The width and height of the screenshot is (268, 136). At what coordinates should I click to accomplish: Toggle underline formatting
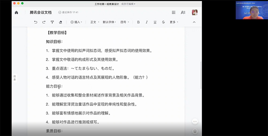click(155, 22)
